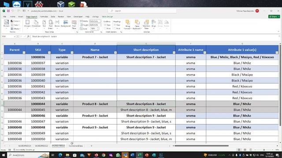
Task: Click the horizontal scrollbar thumb
Action: click(x=201, y=146)
